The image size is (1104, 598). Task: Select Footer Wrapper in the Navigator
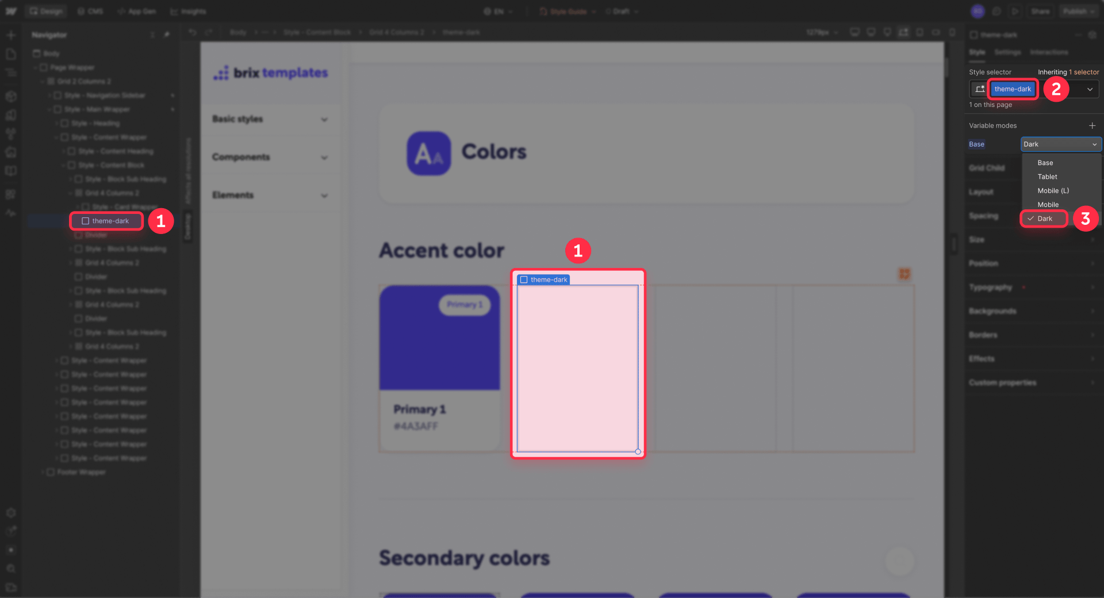tap(81, 472)
